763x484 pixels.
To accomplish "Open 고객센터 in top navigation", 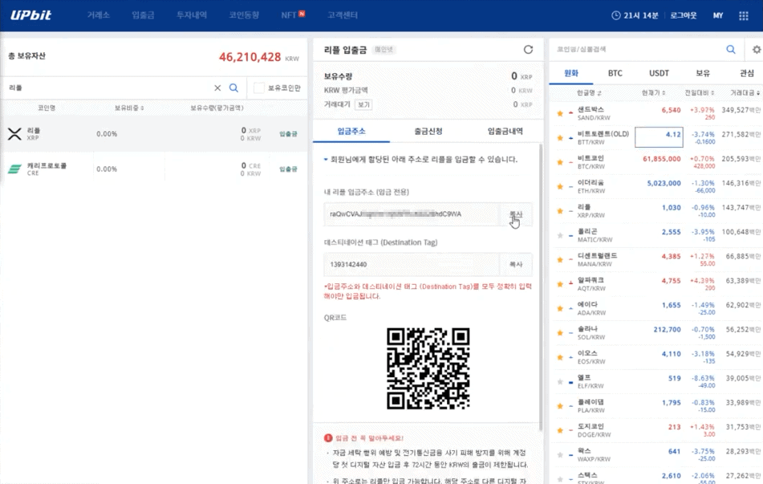I will [x=343, y=15].
